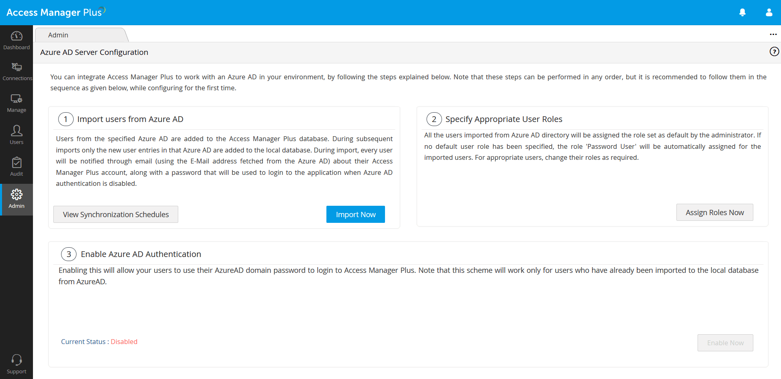
Task: Click the Enable Now button
Action: click(x=725, y=343)
